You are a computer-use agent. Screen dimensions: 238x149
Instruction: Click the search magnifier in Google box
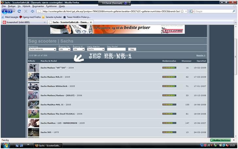(234, 11)
